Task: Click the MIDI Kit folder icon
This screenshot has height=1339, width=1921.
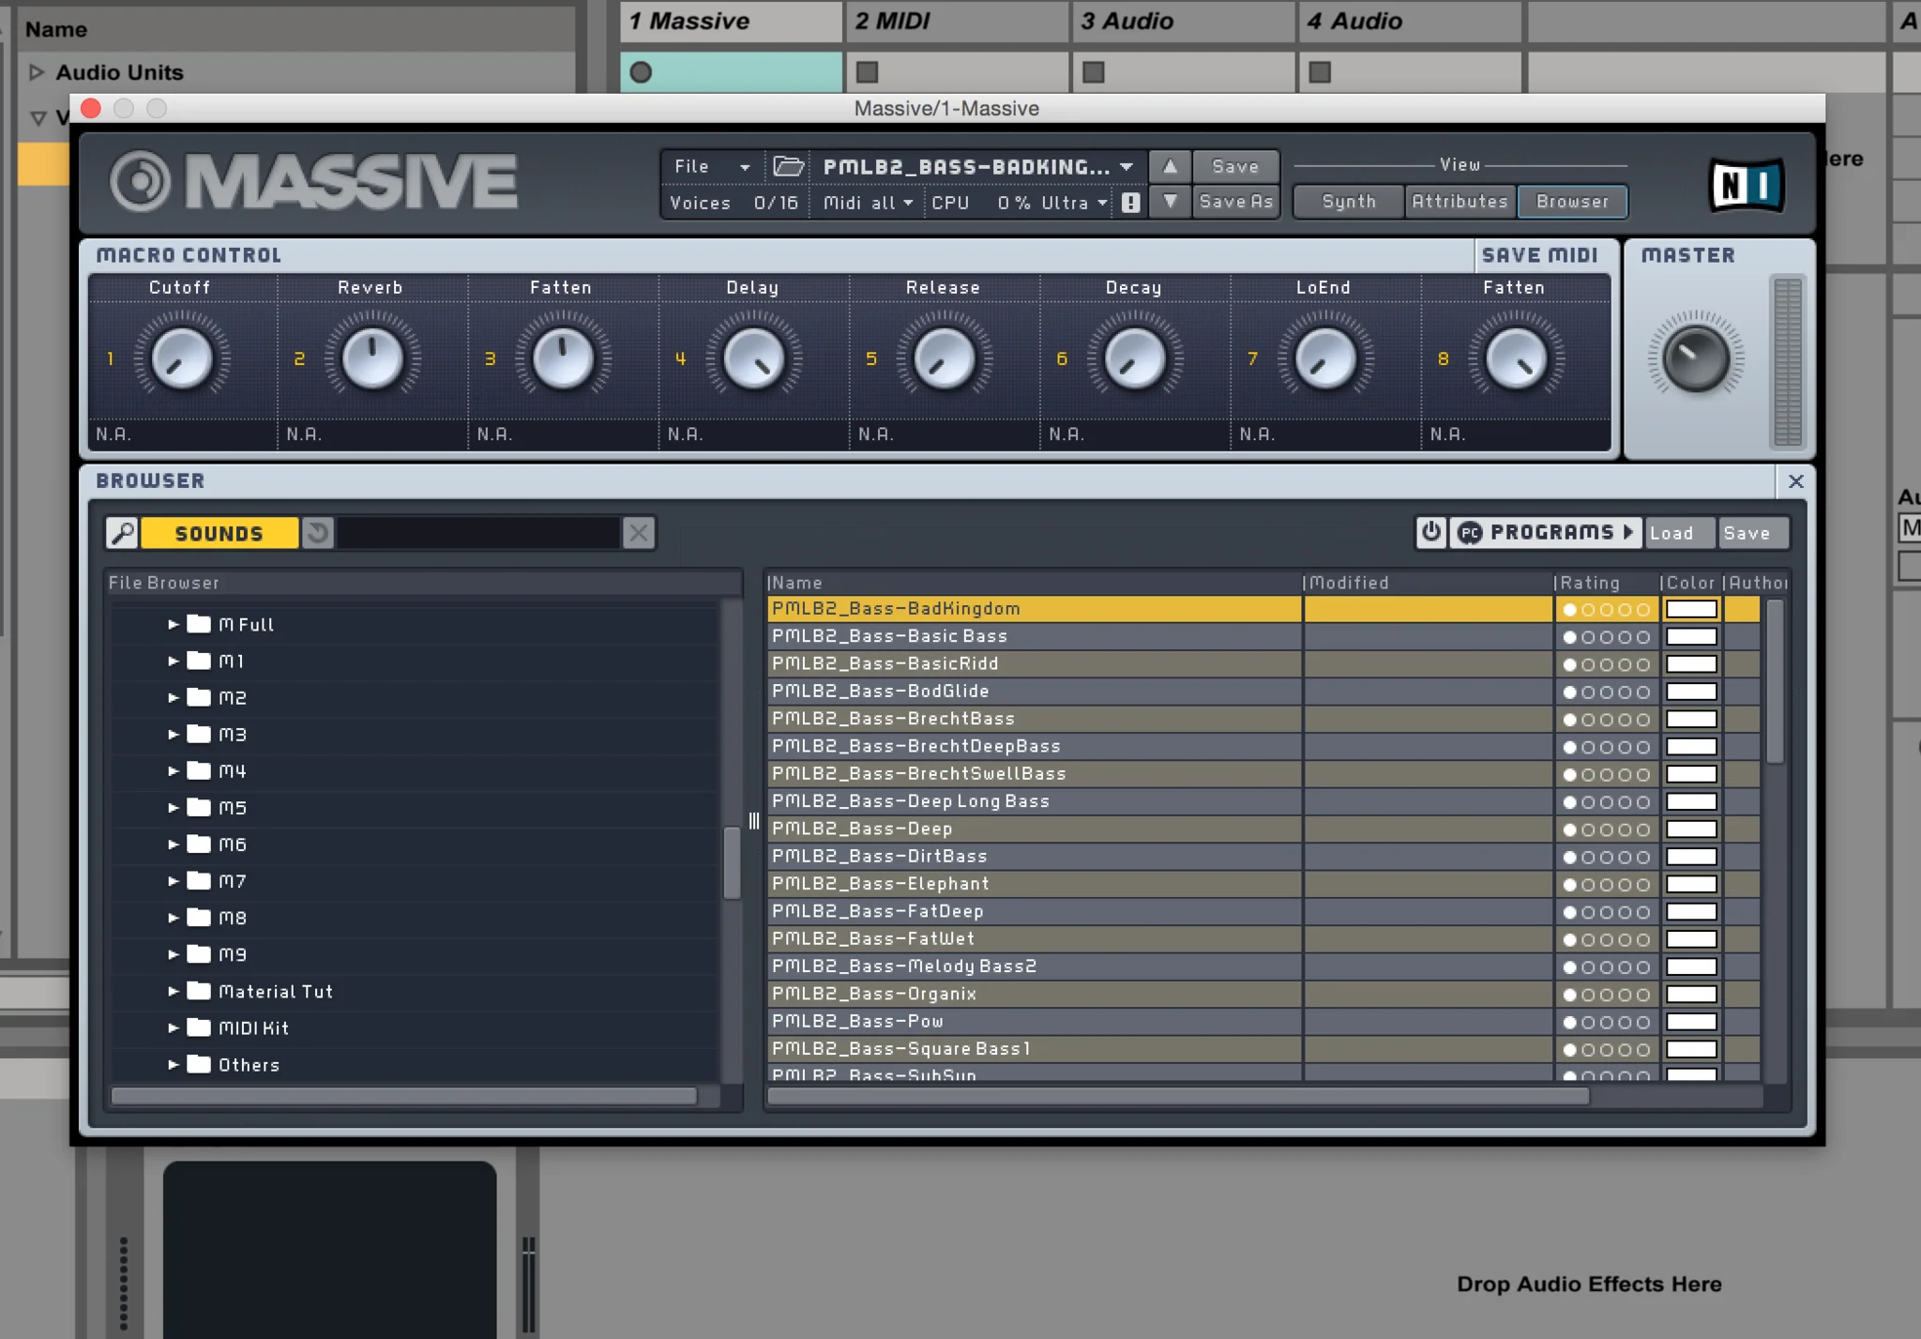Action: [x=198, y=1027]
